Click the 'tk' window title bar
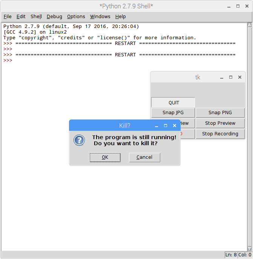 [198, 77]
